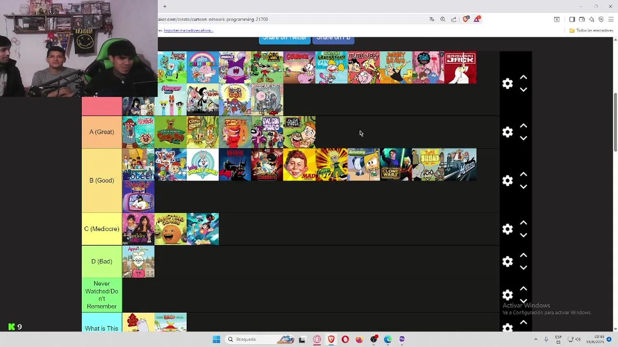
Task: Click the page vertical scrollbar
Action: click(x=615, y=123)
